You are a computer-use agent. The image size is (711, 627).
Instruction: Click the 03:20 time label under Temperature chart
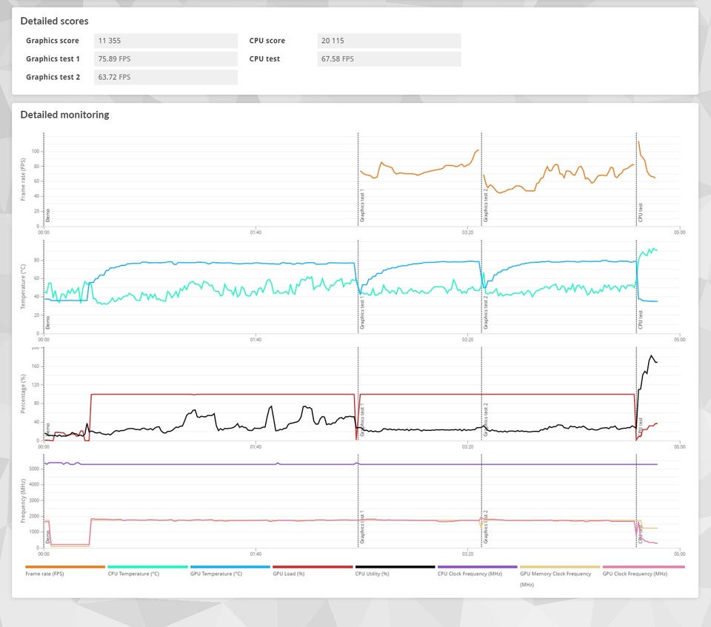point(467,340)
